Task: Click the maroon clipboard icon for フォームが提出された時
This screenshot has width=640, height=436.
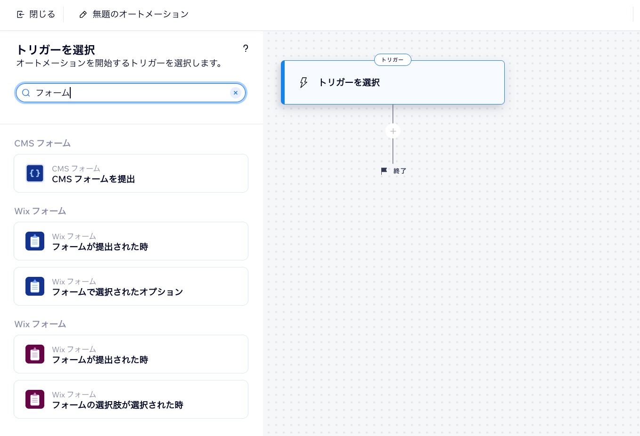Action: (x=35, y=354)
